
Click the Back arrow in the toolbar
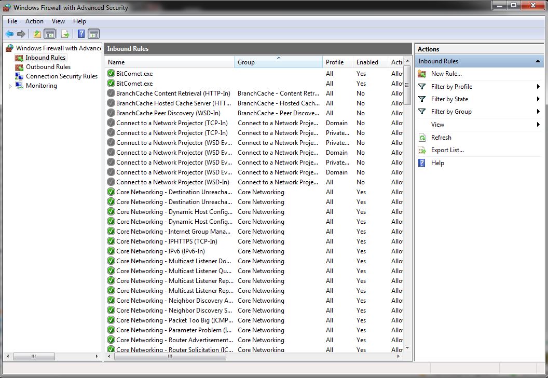(9, 34)
